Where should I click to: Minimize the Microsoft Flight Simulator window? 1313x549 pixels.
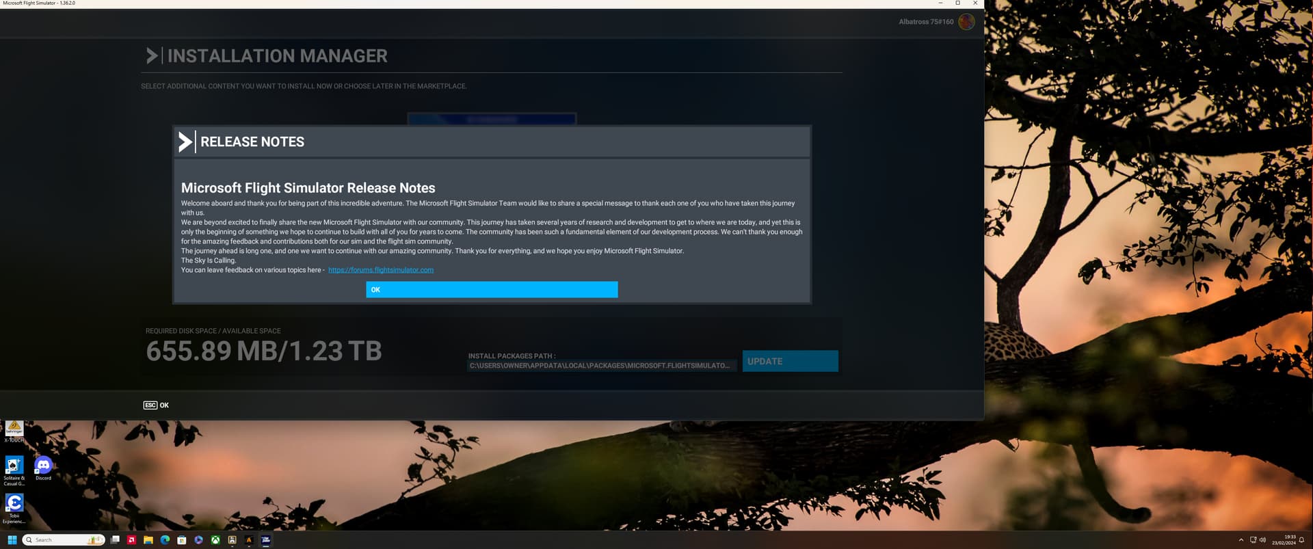[940, 3]
